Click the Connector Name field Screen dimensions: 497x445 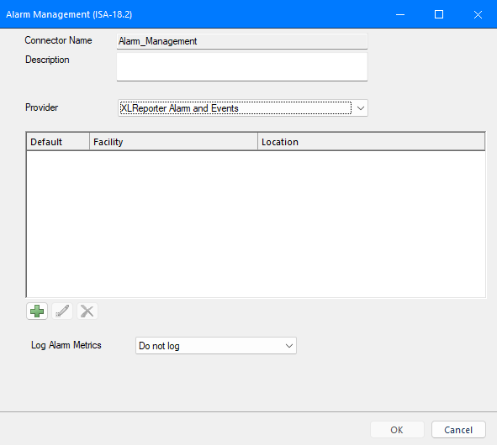click(242, 41)
